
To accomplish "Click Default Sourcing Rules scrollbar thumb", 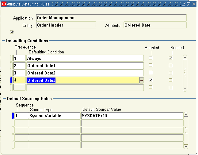I will 186,130.
